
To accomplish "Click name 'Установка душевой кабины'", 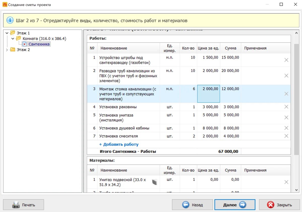I will click(124, 128).
